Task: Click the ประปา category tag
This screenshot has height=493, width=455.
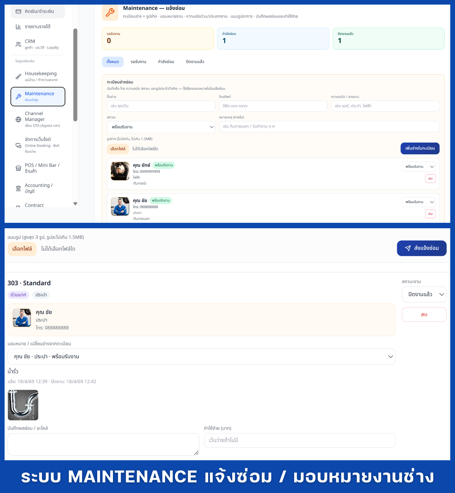Action: (41, 295)
